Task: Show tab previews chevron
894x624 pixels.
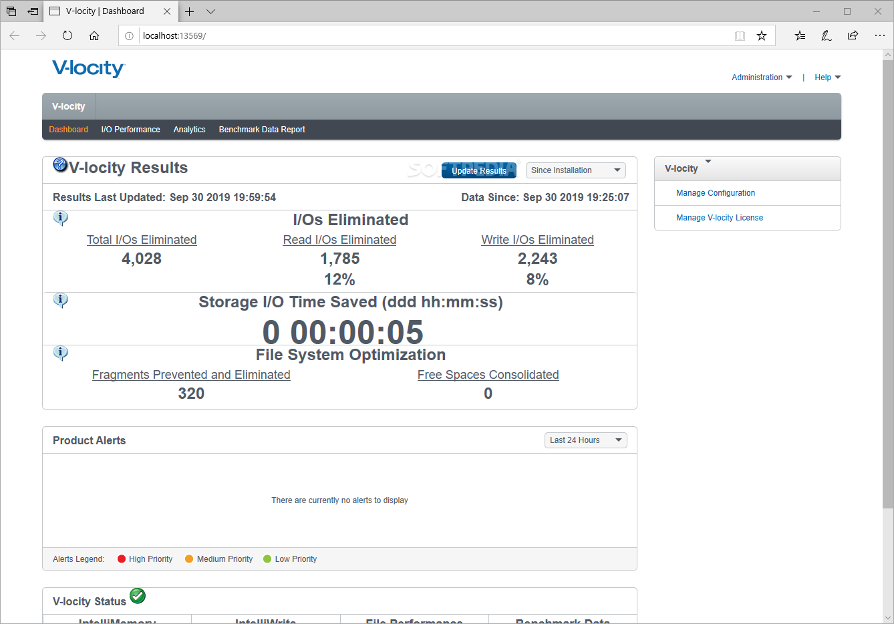Action: pos(210,11)
